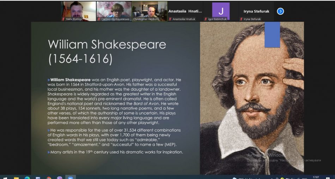This screenshot has width=335, height=179.
Task: Select the Anastasiia Hnatiuk participant tile
Action: [185, 11]
